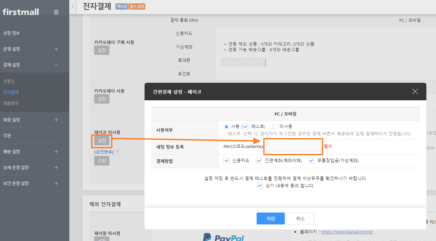Toggle 간편계좌(계좌이체) checkbox

[259, 161]
